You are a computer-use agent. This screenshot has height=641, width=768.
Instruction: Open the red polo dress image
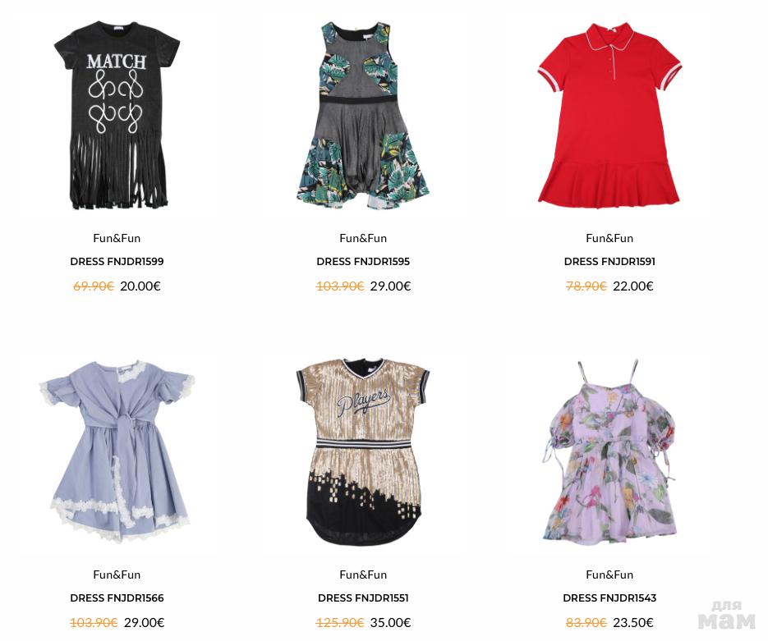pyautogui.click(x=609, y=115)
